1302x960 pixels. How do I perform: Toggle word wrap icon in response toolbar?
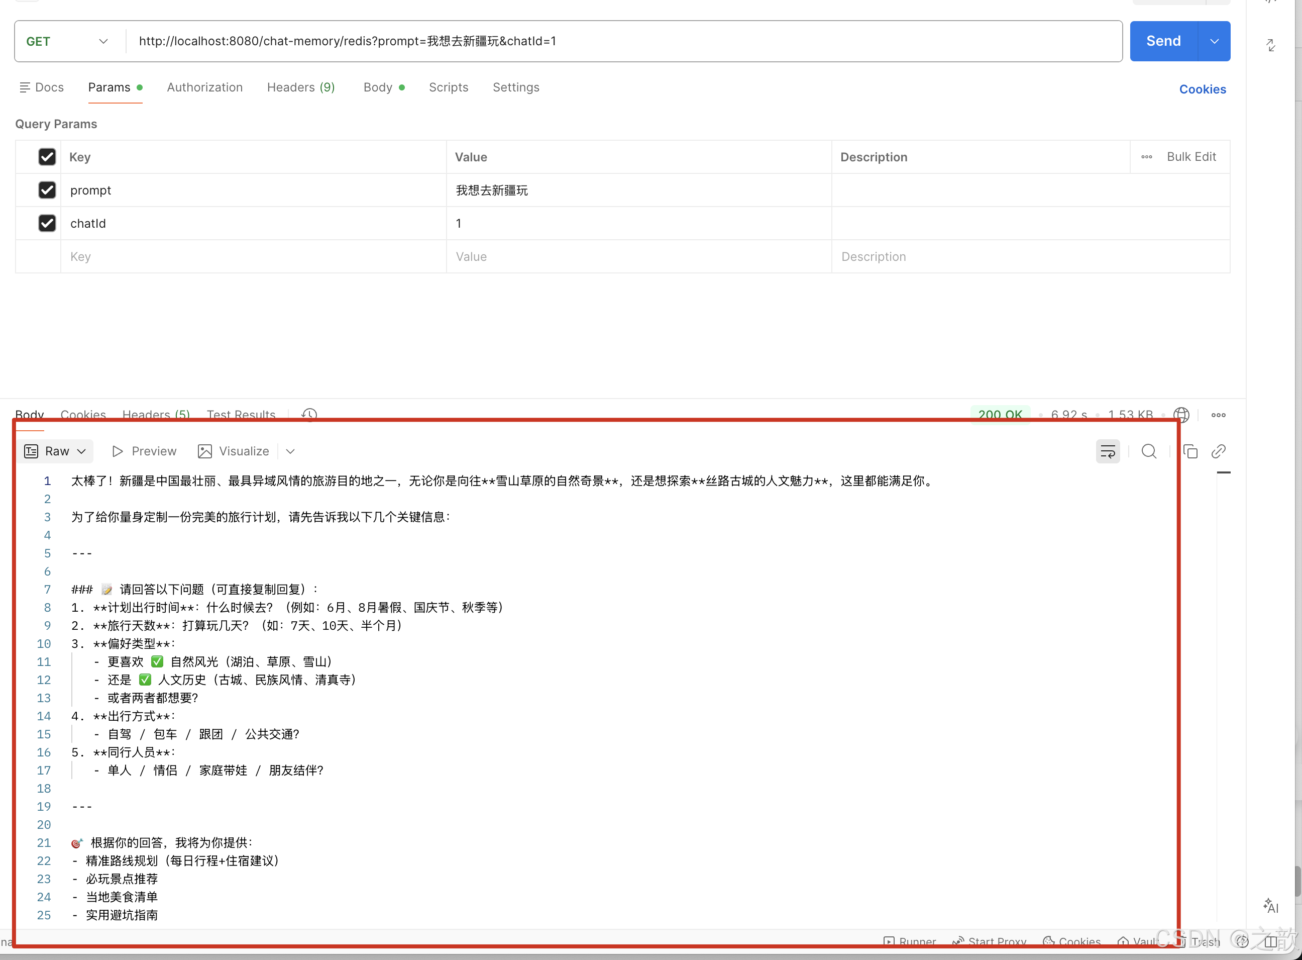pyautogui.click(x=1108, y=451)
